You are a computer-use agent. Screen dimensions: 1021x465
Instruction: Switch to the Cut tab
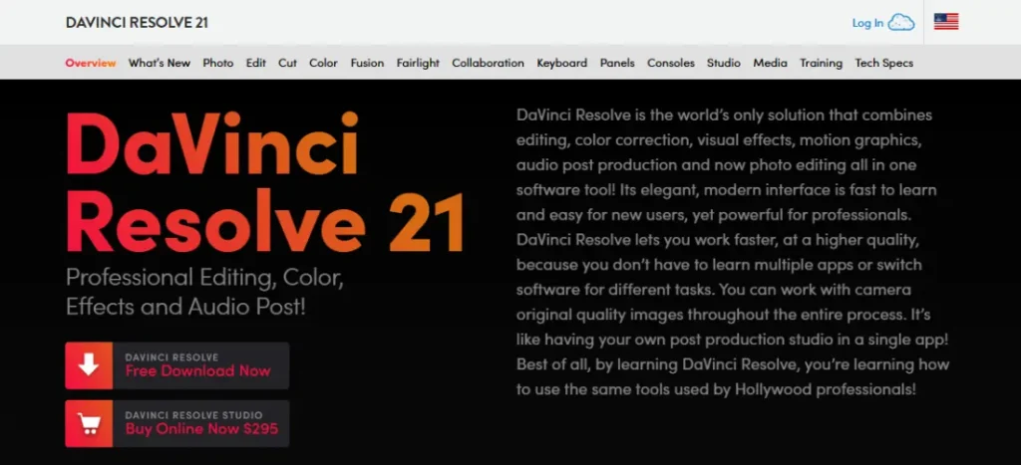[287, 63]
